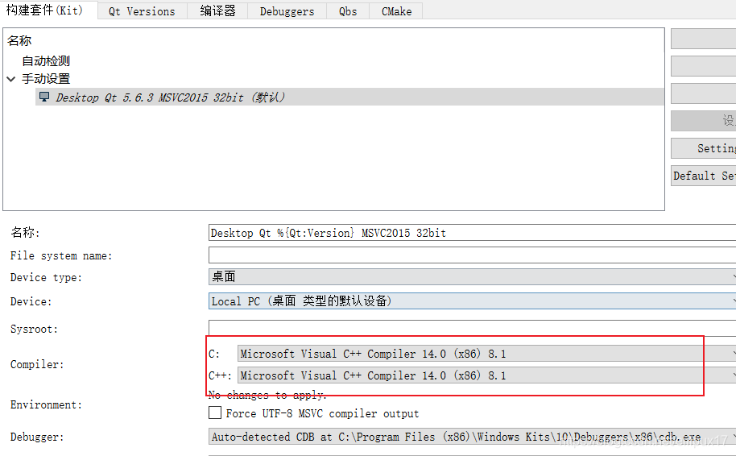Click the File system name input field
Screen dimensions: 736x456
click(472, 255)
